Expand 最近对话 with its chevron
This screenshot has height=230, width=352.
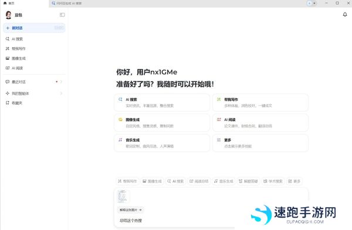pyautogui.click(x=61, y=82)
